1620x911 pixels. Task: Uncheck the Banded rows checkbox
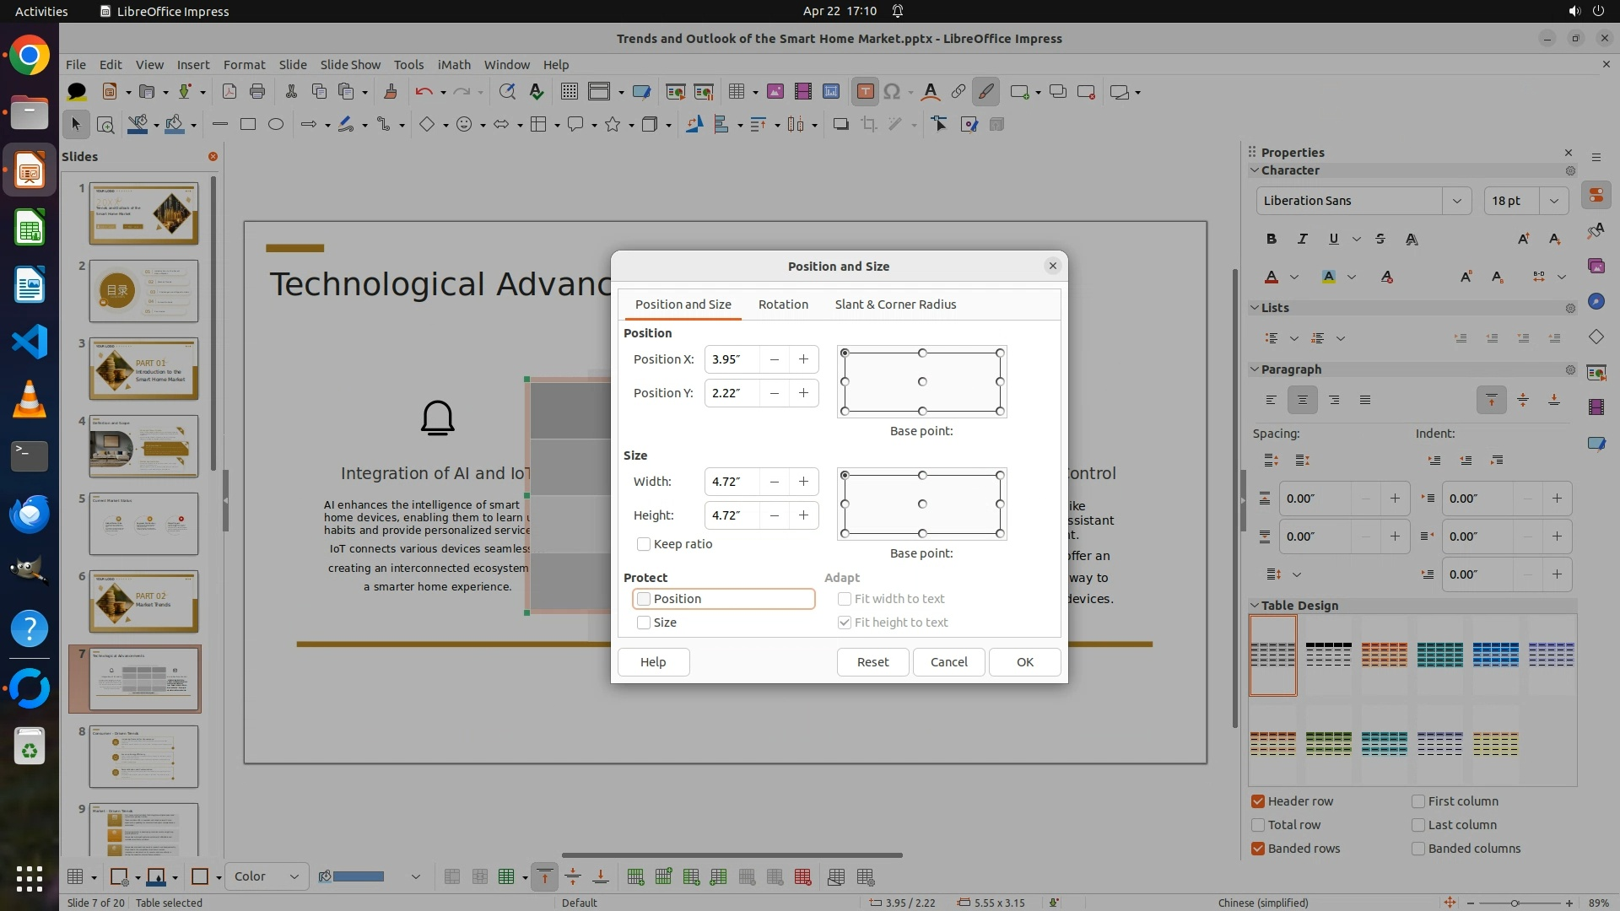coord(1258,849)
